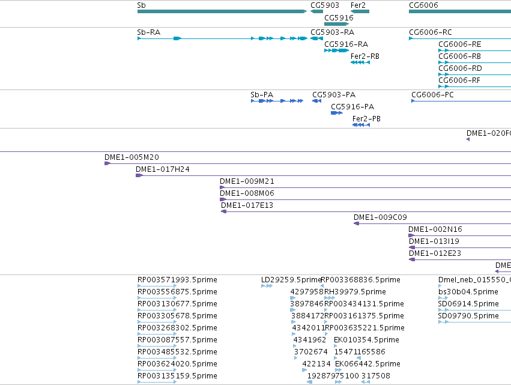Select the EK066442.5prime EST
The height and width of the screenshot is (385, 511).
tap(338, 371)
